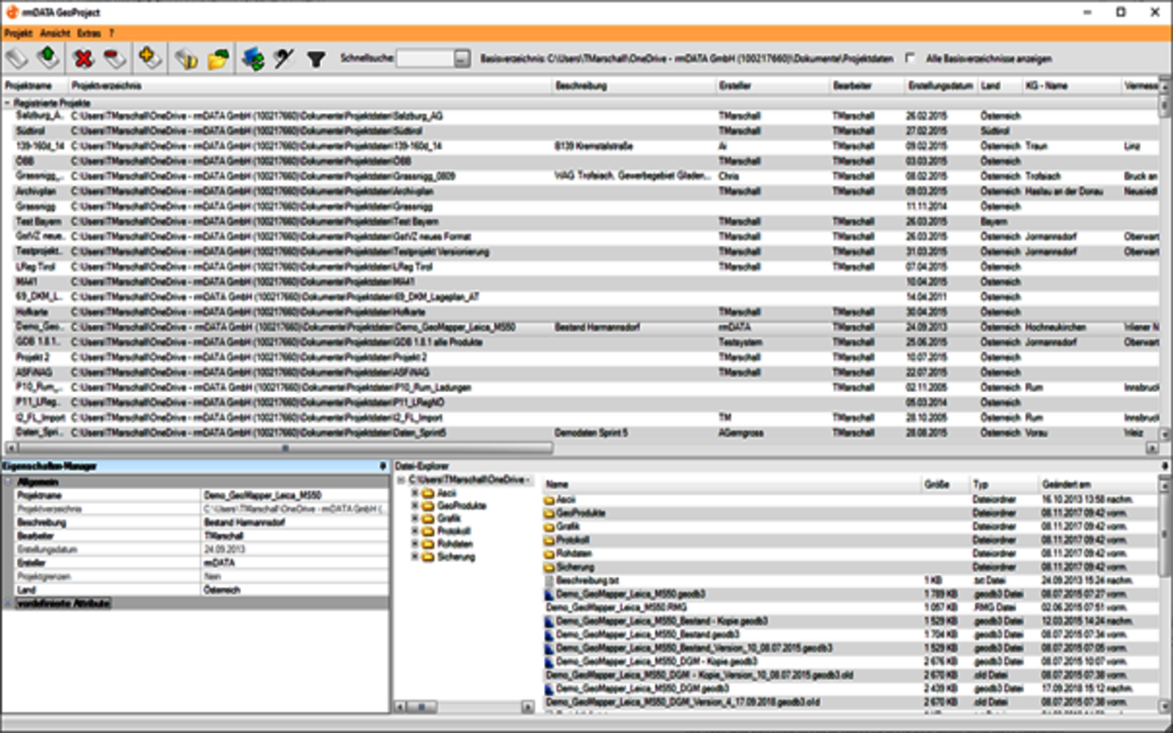Screen dimensions: 1173x733
Task: Click the tool icon left of the filter
Action: pos(284,58)
